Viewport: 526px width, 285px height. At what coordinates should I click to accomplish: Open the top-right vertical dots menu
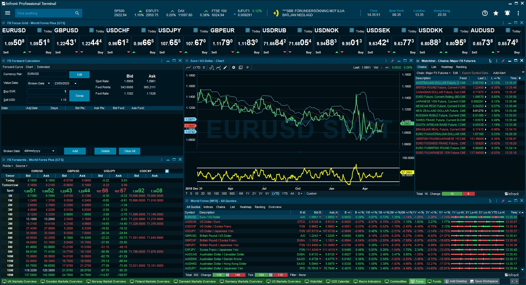click(x=518, y=13)
